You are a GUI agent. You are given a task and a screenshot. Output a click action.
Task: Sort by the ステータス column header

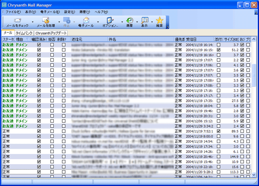[8, 39]
